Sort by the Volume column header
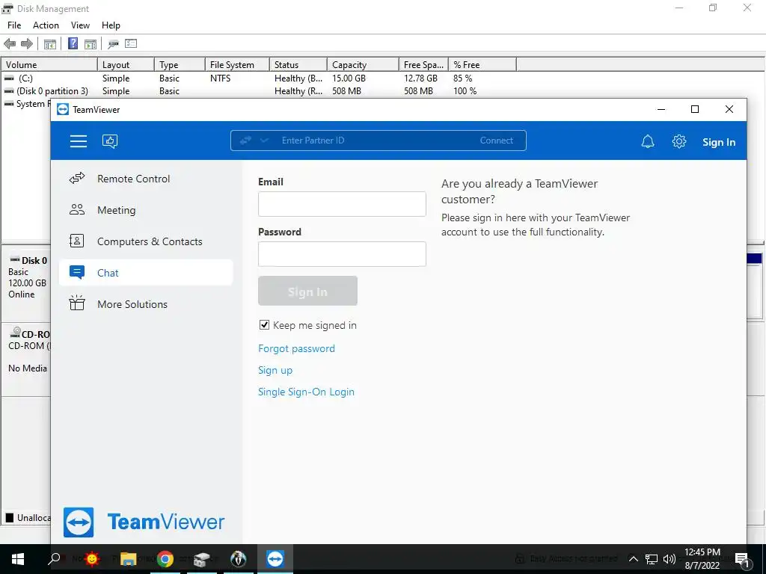Screen dimensions: 766x574 point(49,64)
